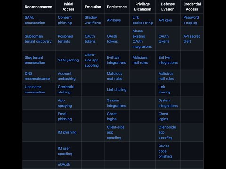Open Poisoned tenants link
The height and width of the screenshot is (169, 226).
click(x=65, y=39)
